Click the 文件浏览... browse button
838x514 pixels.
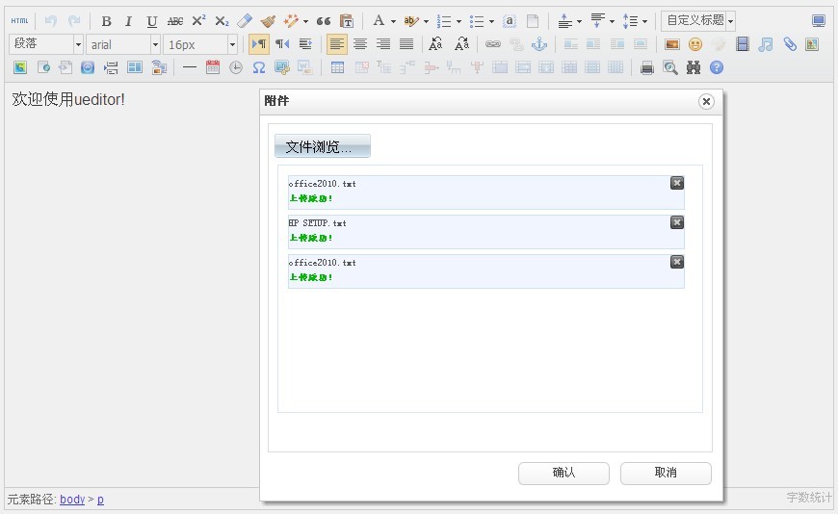[x=323, y=146]
